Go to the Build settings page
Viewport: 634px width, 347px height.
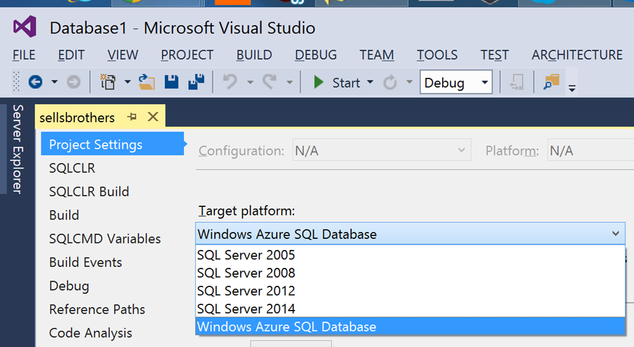click(x=64, y=215)
